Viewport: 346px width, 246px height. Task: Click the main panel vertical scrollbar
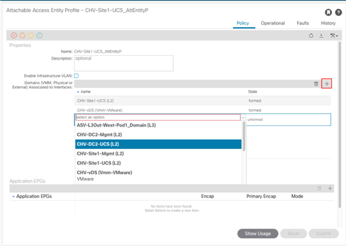tap(340, 125)
